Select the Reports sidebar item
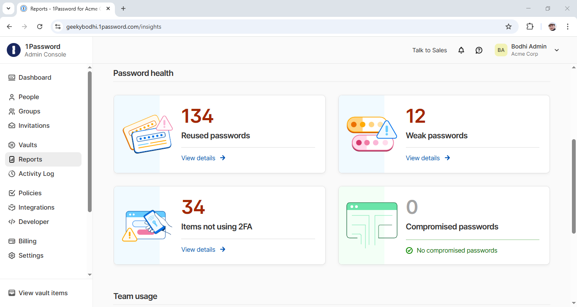 tap(43, 159)
